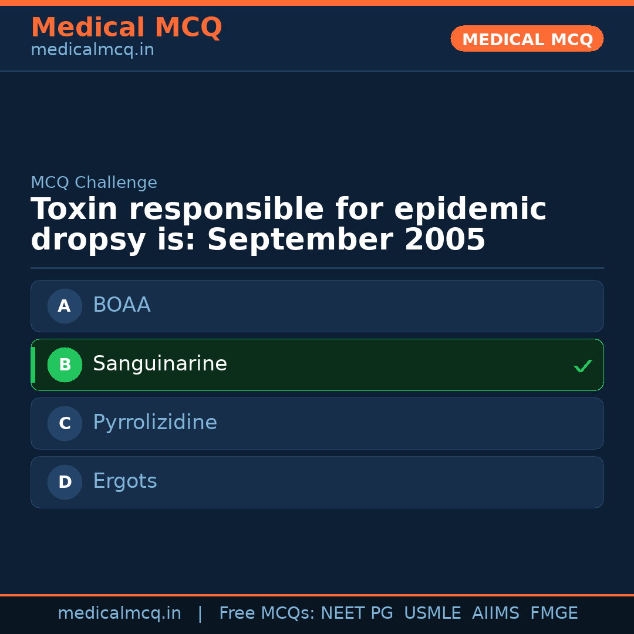Click the C letter circle icon

coord(65,423)
